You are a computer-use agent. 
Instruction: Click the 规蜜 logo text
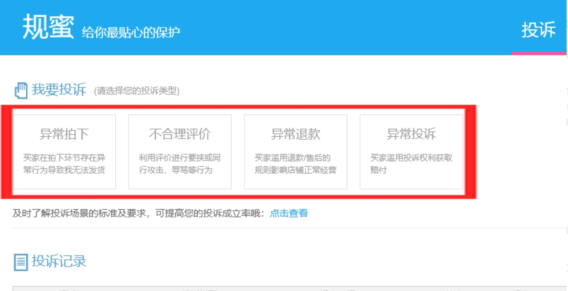click(48, 26)
